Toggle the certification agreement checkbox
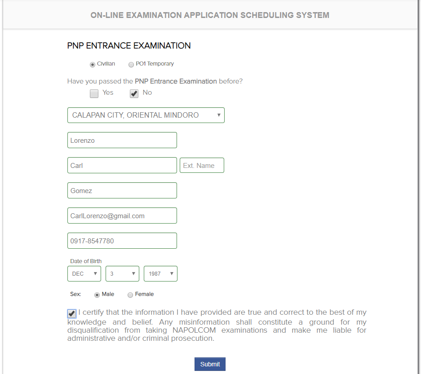The width and height of the screenshot is (421, 374). pos(72,313)
